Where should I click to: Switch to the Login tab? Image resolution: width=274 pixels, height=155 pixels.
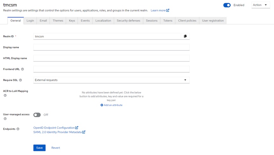(x=30, y=21)
